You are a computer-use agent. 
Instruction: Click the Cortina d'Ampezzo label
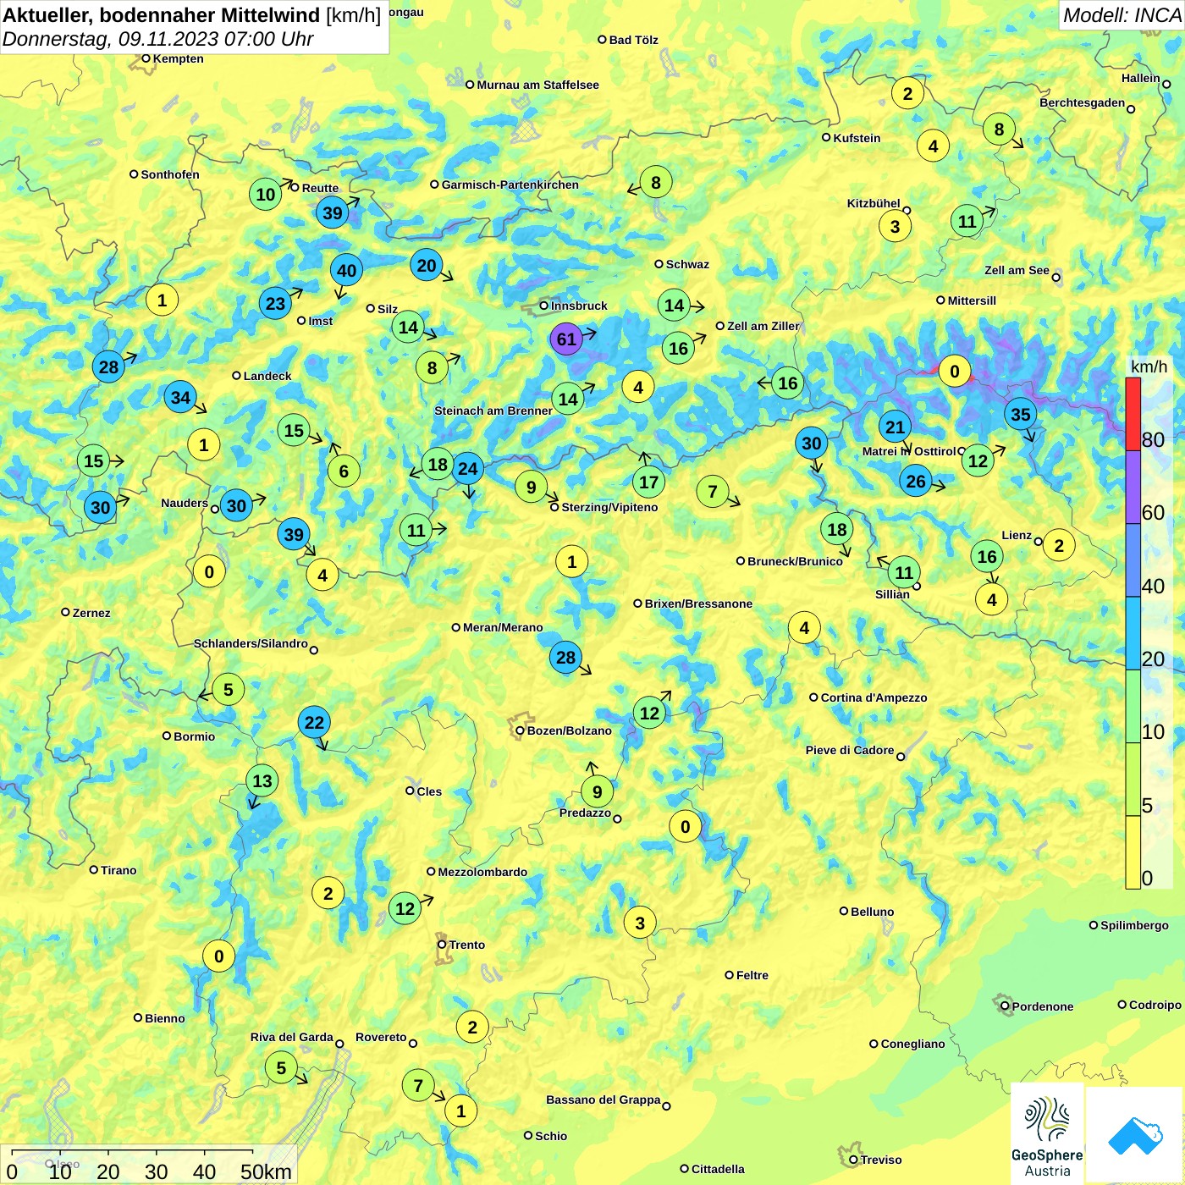pyautogui.click(x=874, y=697)
